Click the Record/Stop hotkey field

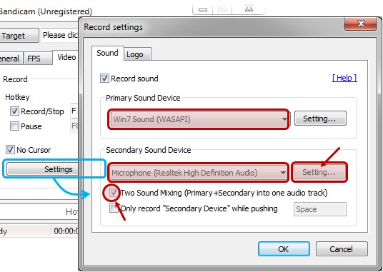pos(74,111)
